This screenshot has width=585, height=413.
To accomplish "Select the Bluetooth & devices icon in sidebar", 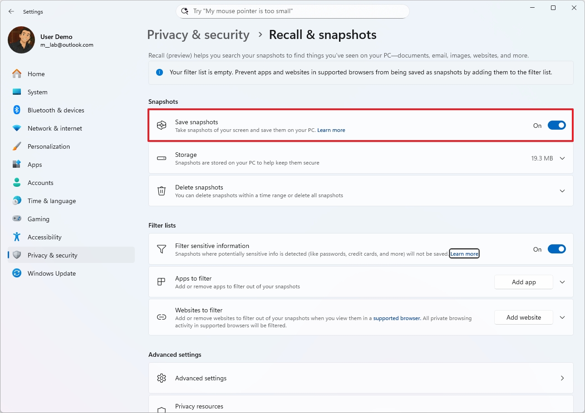I will click(x=16, y=110).
